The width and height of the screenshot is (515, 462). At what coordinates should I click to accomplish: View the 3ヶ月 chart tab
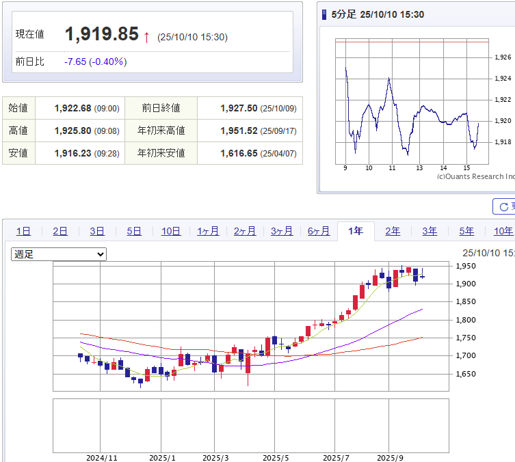pos(282,231)
